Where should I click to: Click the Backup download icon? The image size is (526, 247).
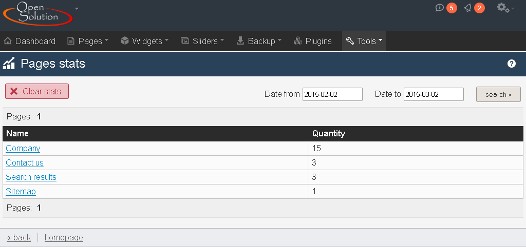point(240,41)
